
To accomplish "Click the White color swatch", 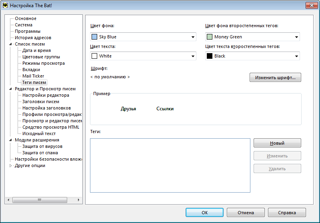I will (94, 56).
